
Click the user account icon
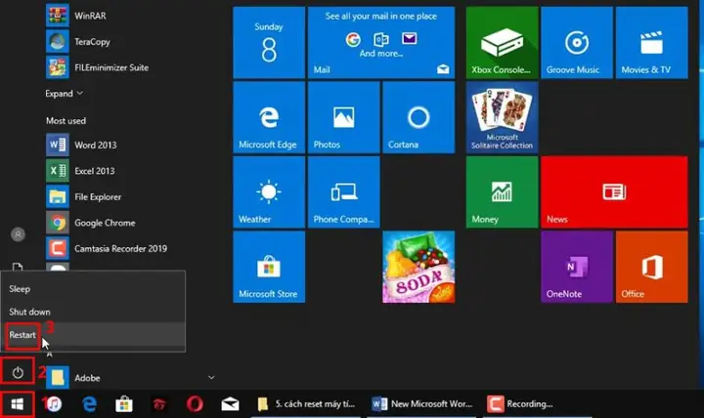point(18,234)
